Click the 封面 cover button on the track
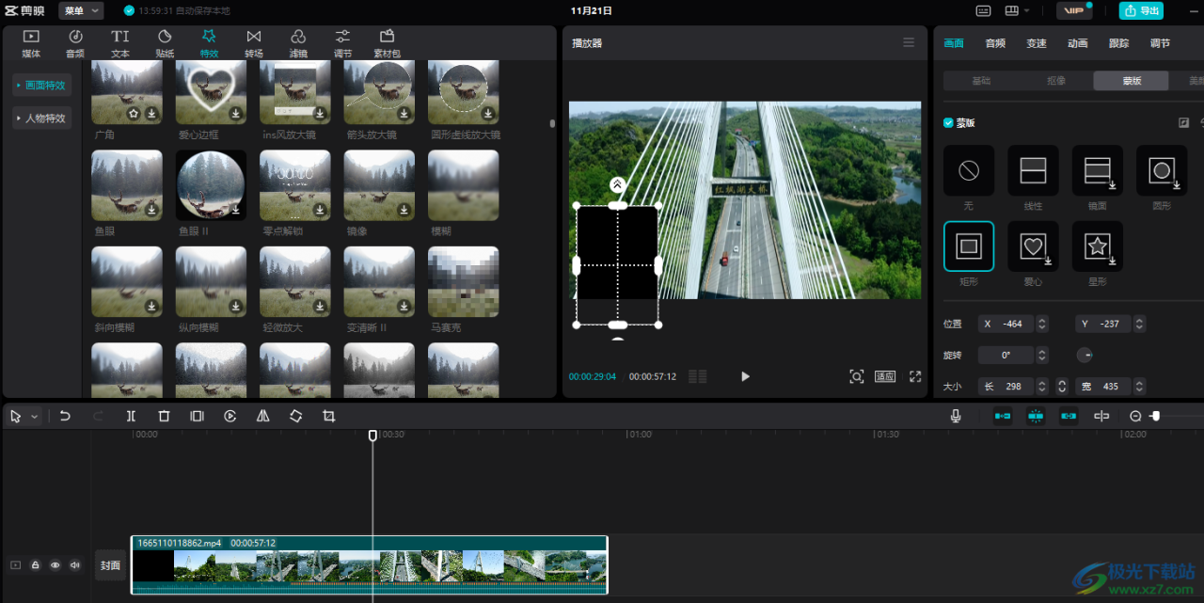The height and width of the screenshot is (603, 1204). 111,565
